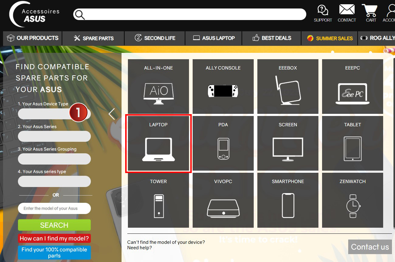This screenshot has width=395, height=262.
Task: Pick the EeeBox device tile
Action: (x=288, y=87)
